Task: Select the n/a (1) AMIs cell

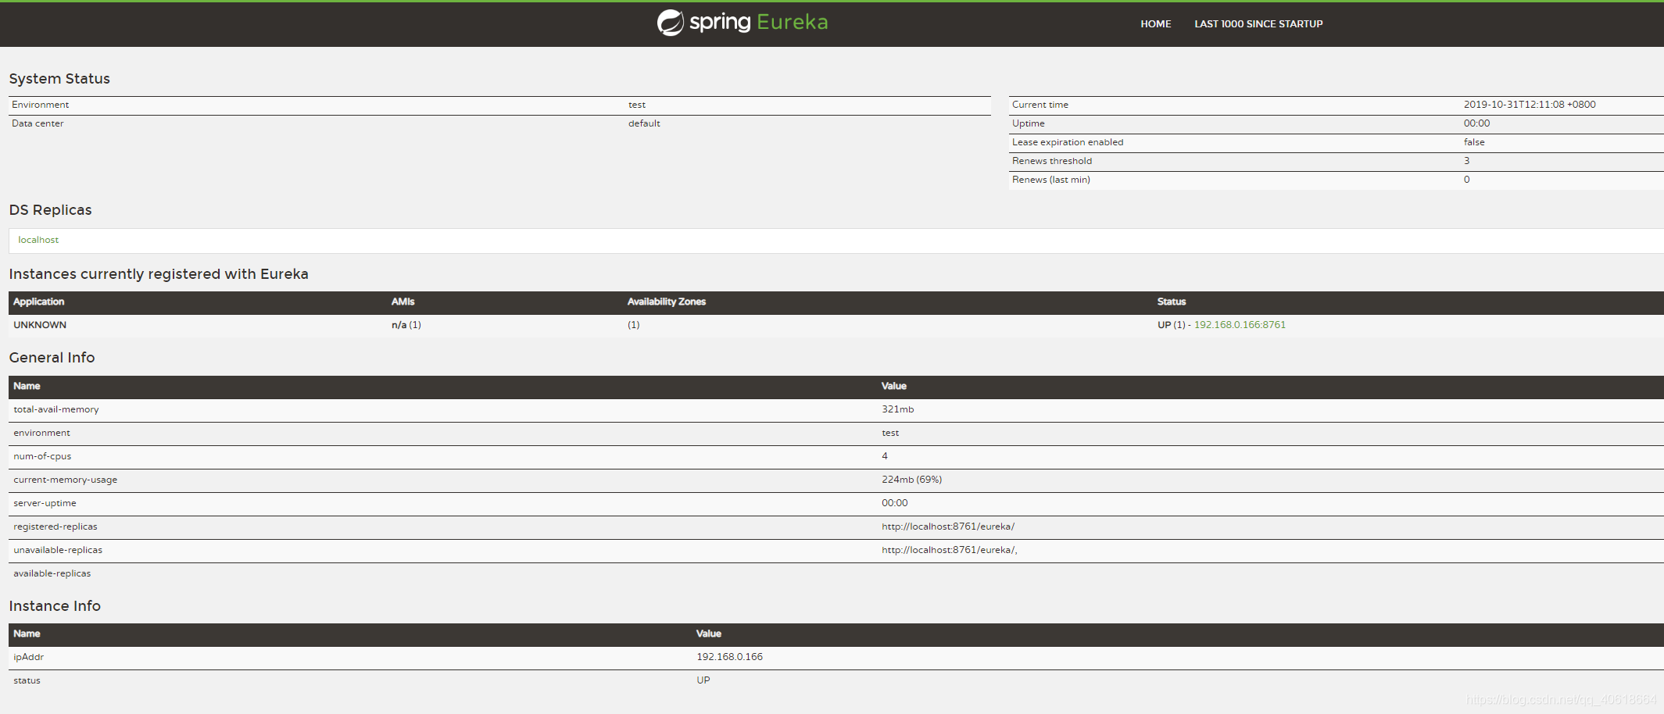Action: (406, 325)
